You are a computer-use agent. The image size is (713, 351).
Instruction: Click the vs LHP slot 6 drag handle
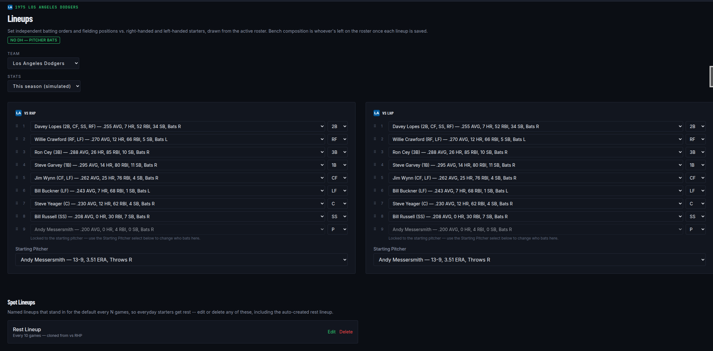[x=375, y=191]
